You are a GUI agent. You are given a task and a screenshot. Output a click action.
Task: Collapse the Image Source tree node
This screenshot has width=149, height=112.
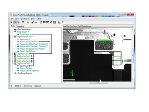pos(13,32)
